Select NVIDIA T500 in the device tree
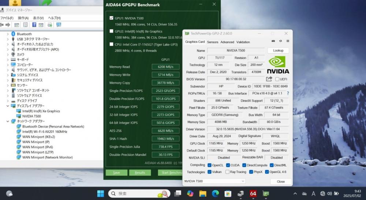 [31, 116]
